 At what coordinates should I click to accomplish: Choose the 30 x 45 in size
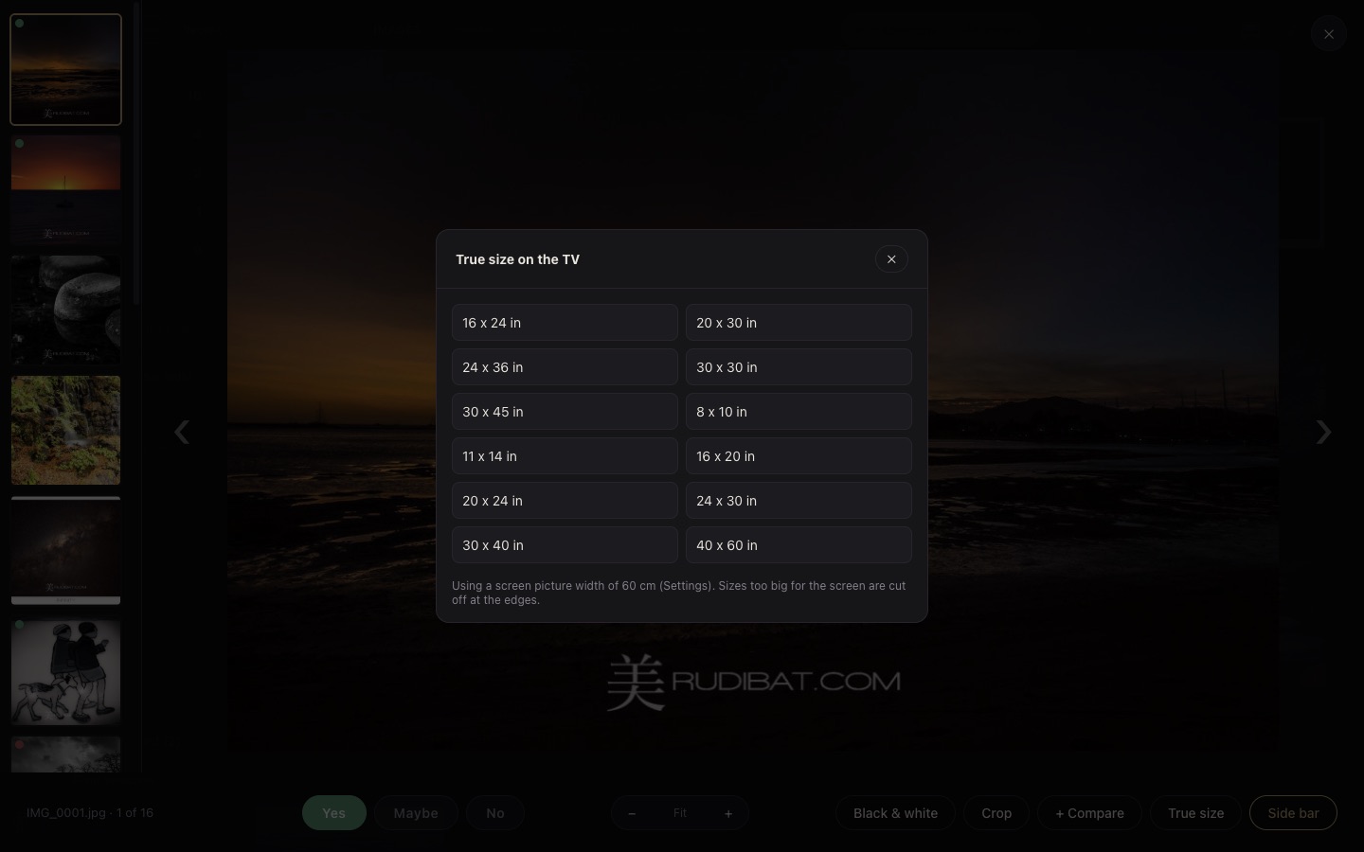(x=565, y=412)
